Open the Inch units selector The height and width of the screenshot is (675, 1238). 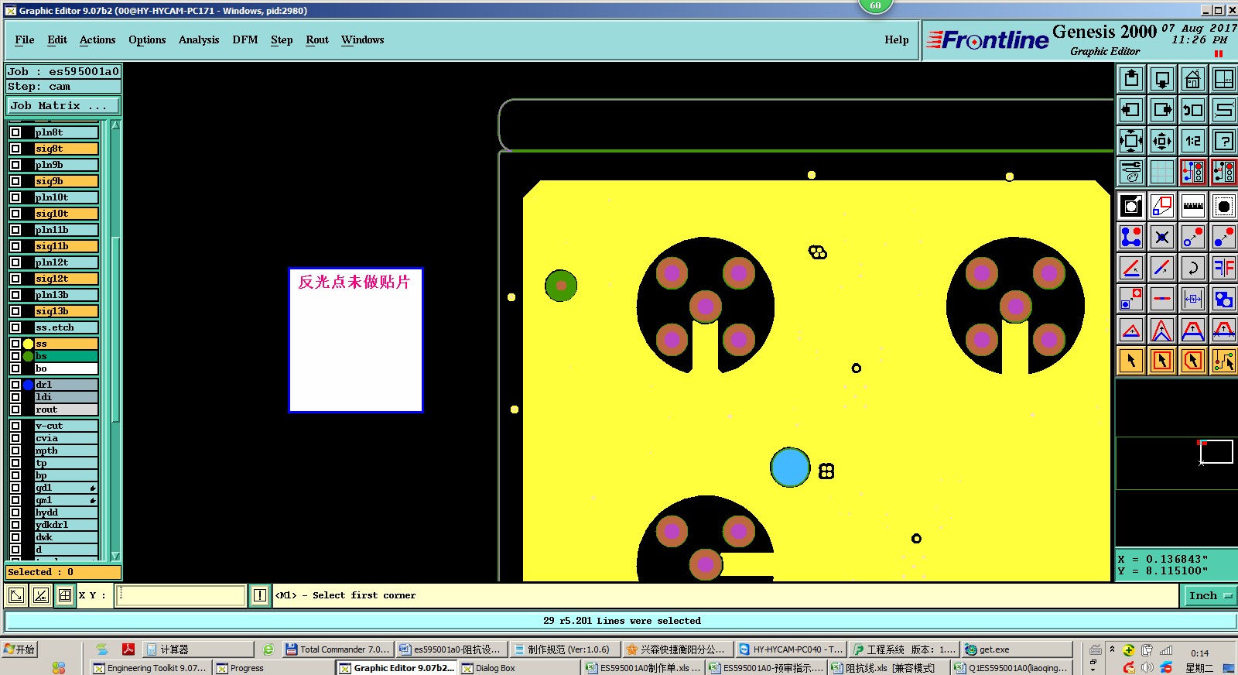pyautogui.click(x=1210, y=595)
